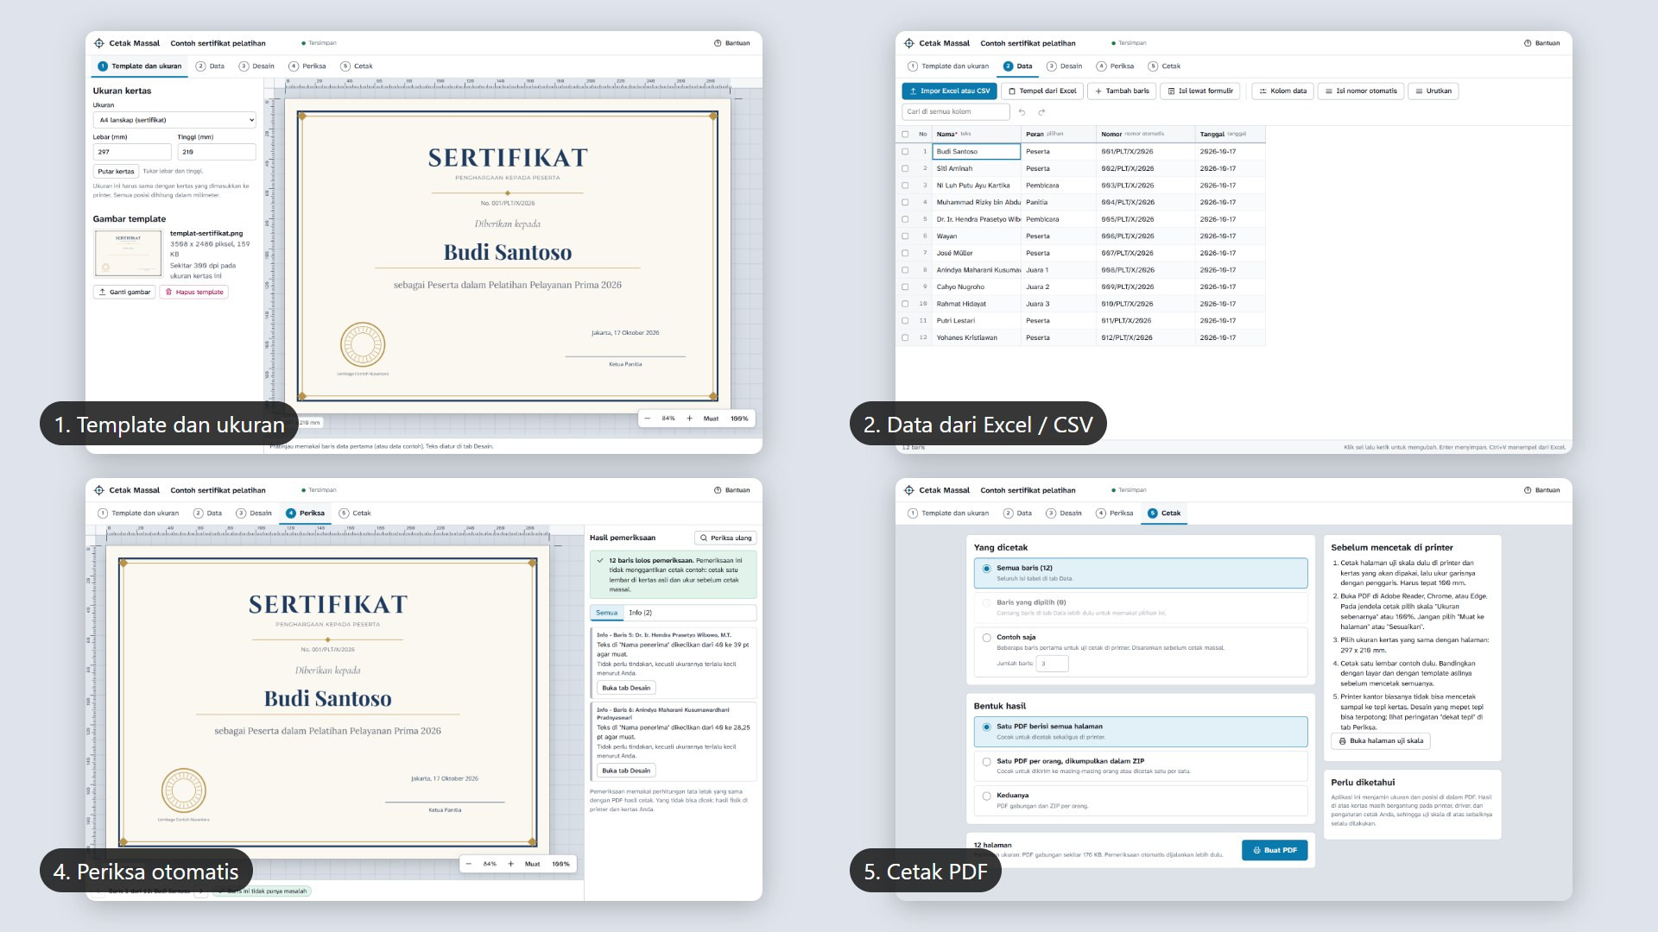Click the clipboard icon on Tempel dari Excel
Image resolution: width=1658 pixels, height=932 pixels.
click(1012, 91)
